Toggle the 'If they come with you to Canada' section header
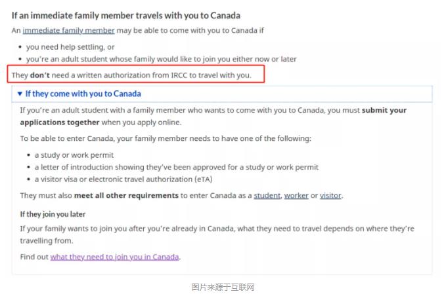Viewport: 446px width, 296px height. [x=222, y=94]
